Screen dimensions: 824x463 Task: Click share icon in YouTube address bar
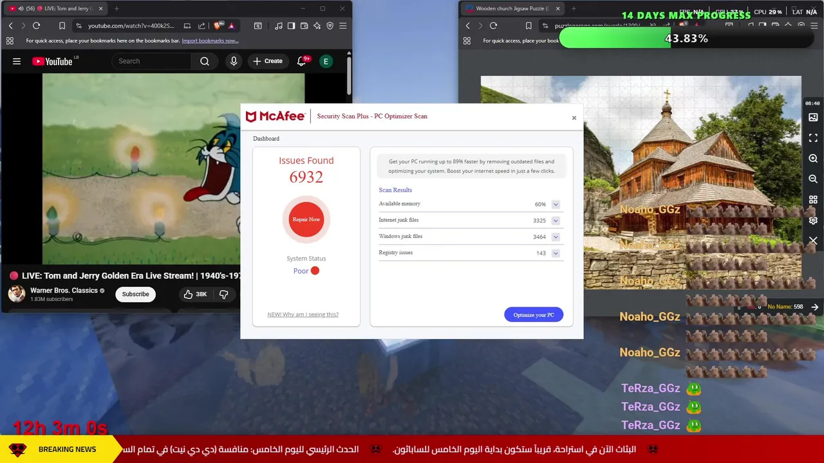point(201,26)
